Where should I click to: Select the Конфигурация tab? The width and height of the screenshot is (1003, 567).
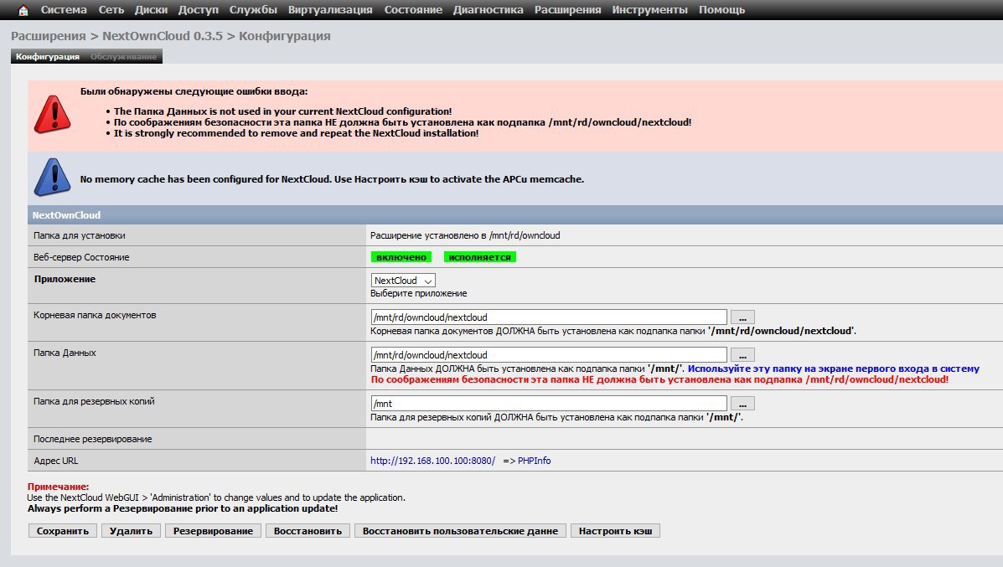(x=48, y=56)
